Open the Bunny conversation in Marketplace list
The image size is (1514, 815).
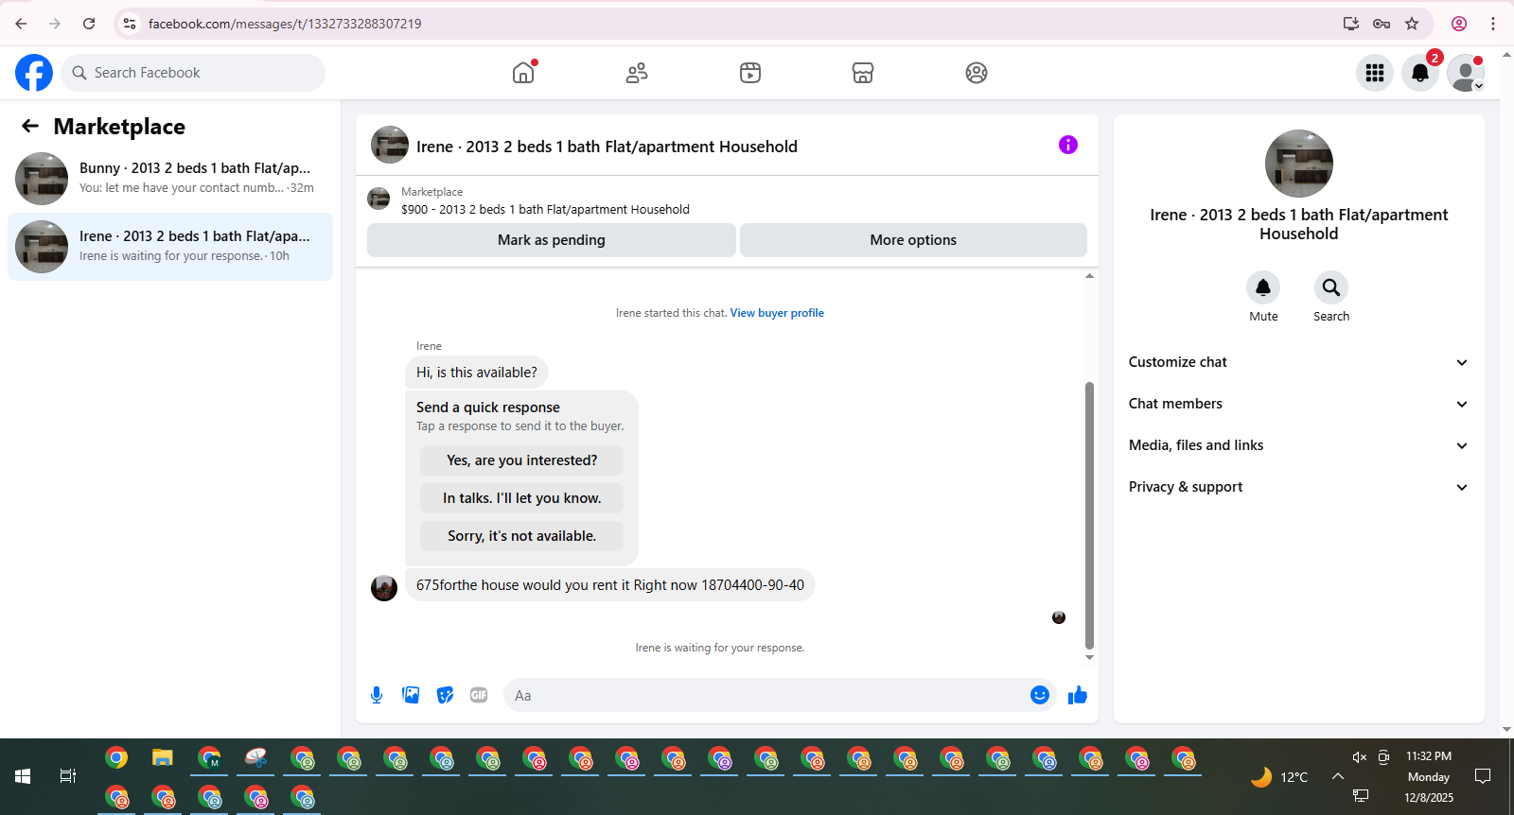pos(170,179)
